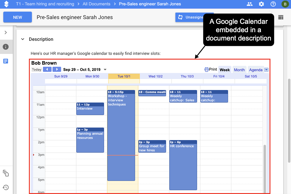The height and width of the screenshot is (194, 291).
Task: Select the info icon in left sidebar
Action: (6, 47)
